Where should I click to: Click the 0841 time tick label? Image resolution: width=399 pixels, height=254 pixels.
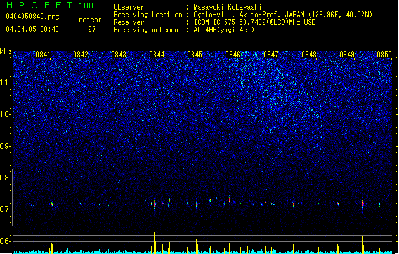tap(43, 55)
